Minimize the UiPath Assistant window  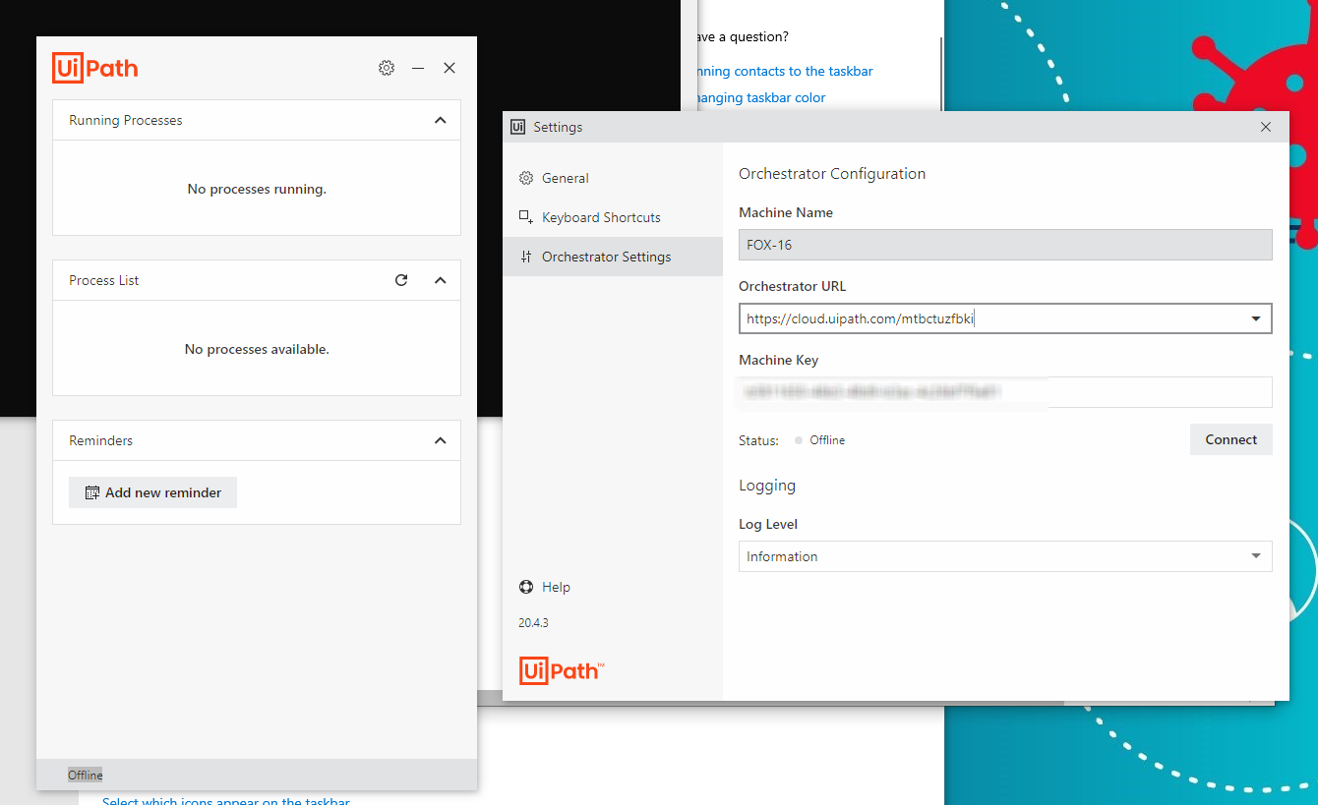[x=418, y=68]
